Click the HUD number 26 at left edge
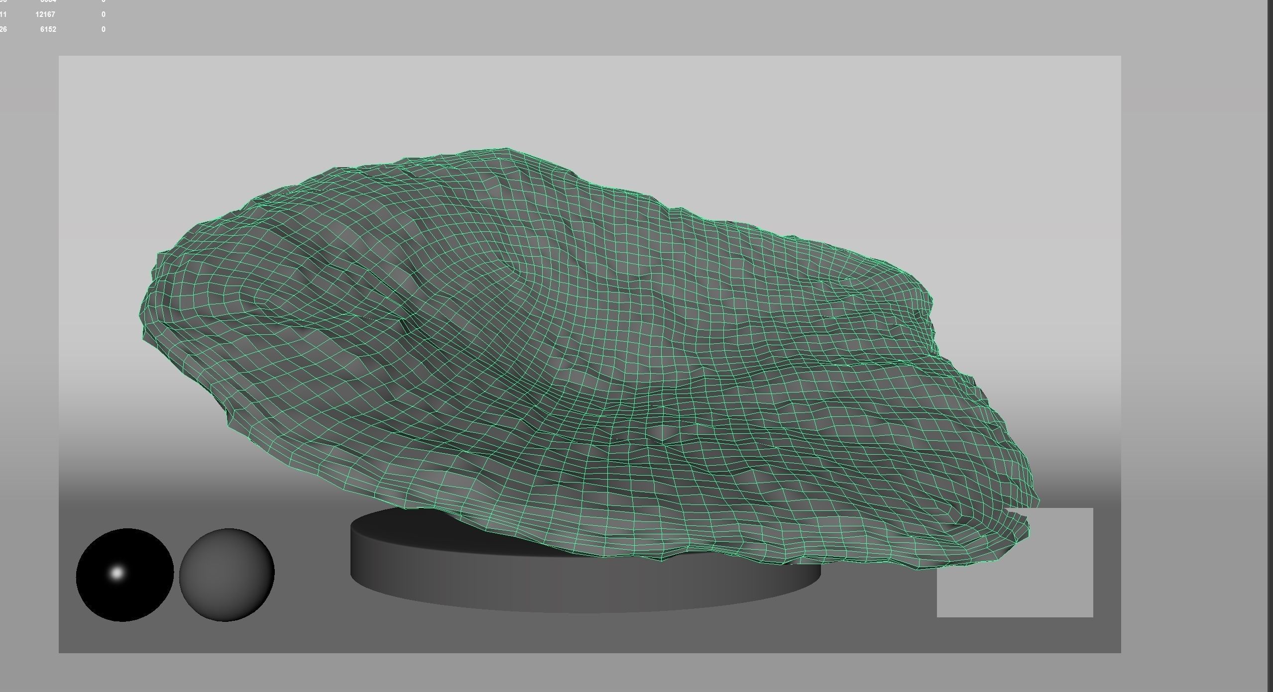This screenshot has height=692, width=1273. point(3,29)
